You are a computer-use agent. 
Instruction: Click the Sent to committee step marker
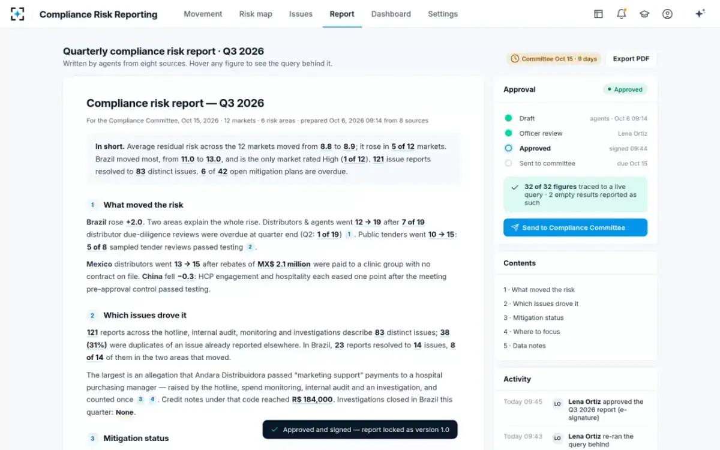[508, 163]
